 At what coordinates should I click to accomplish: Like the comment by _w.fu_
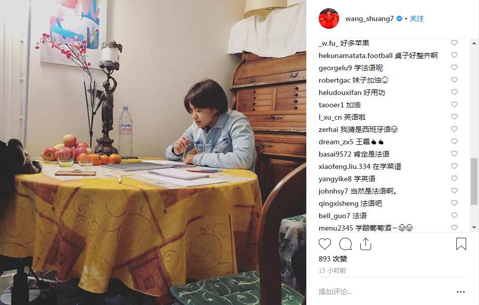point(454,43)
